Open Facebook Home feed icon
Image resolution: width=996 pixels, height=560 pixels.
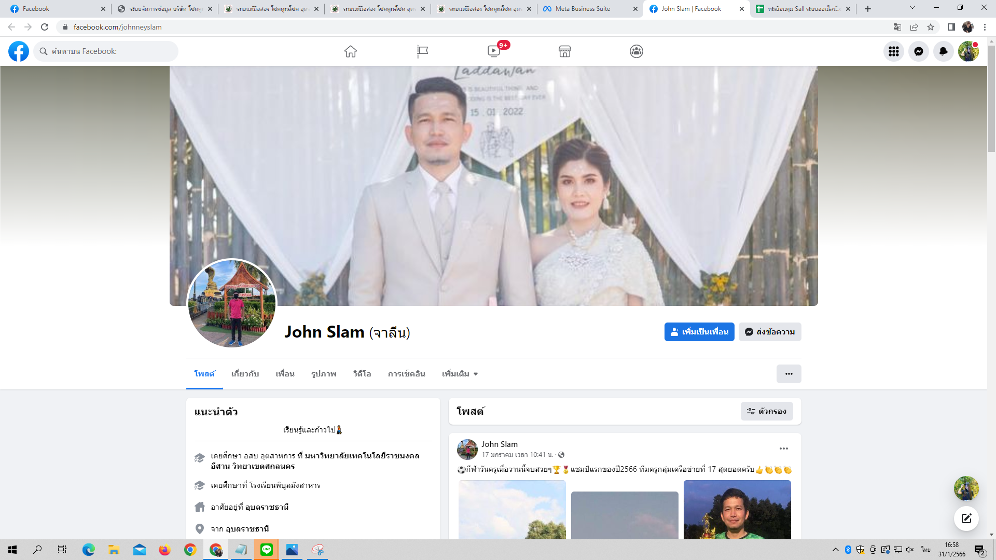click(351, 51)
